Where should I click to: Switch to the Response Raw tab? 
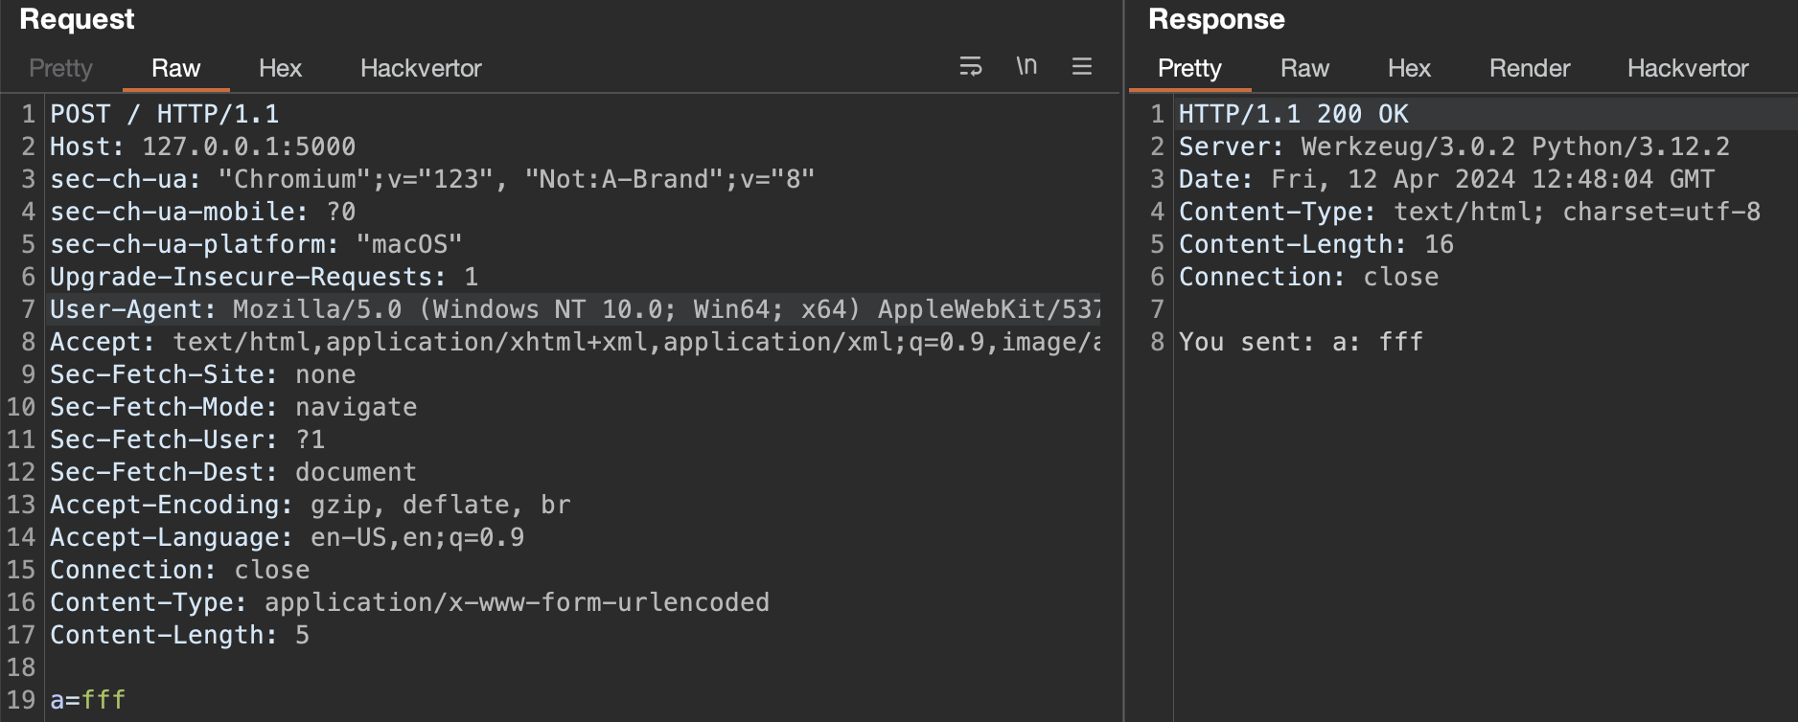(1304, 68)
